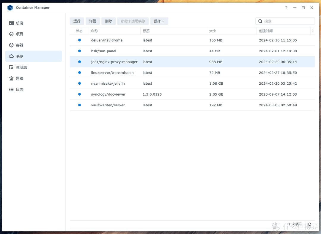Click the 运行 run button

(77, 21)
